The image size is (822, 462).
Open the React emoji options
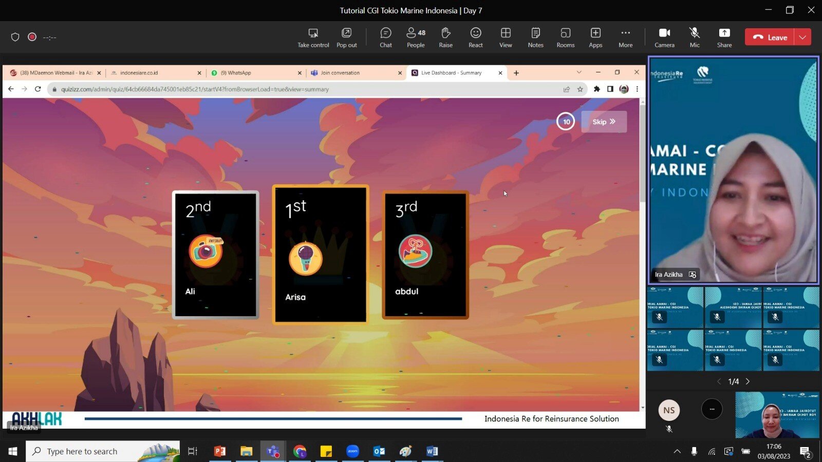[476, 37]
